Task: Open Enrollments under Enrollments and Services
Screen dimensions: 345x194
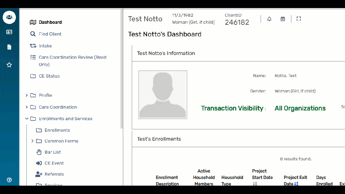Action: coord(57,130)
